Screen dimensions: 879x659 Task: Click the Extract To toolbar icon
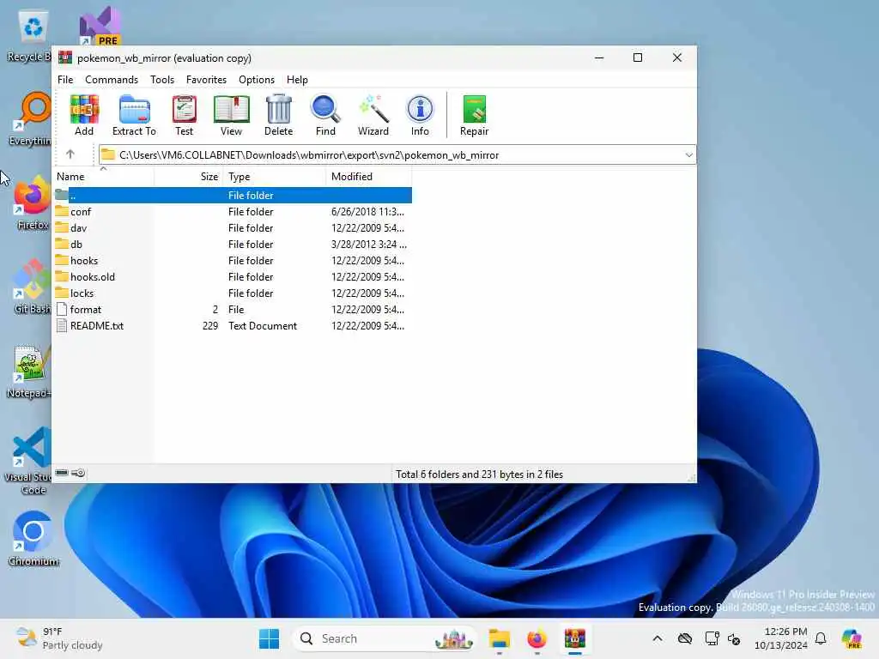click(x=134, y=116)
